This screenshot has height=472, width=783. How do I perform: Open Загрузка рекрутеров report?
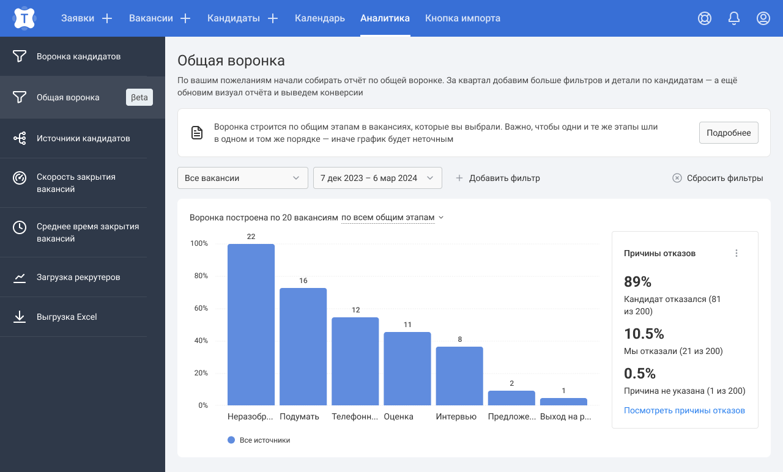tap(83, 277)
